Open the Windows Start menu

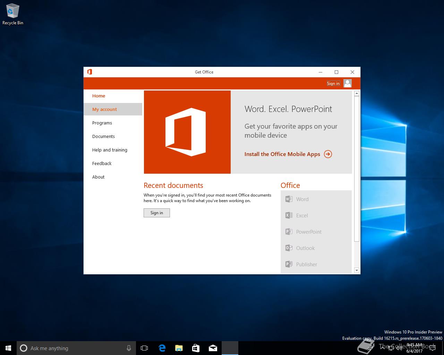click(x=8, y=348)
